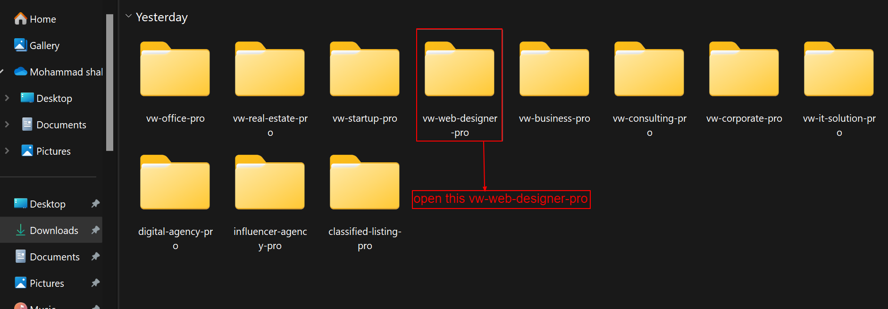
Task: Go to Home in the sidebar
Action: coord(42,19)
